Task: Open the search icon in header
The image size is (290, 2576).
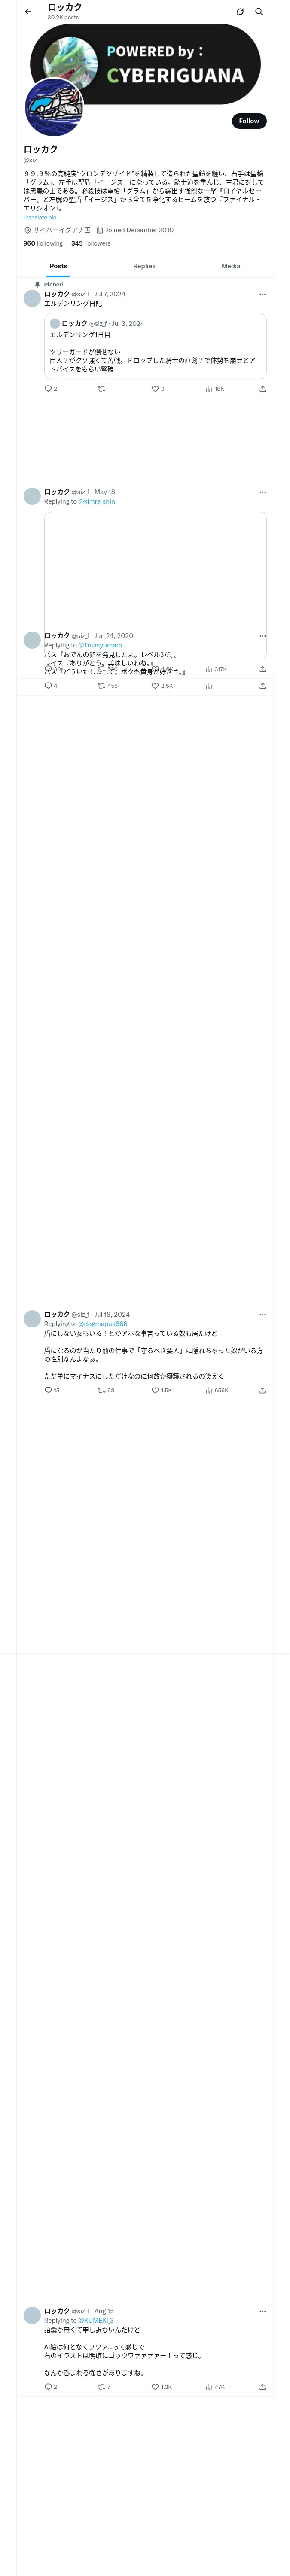Action: coord(259,12)
